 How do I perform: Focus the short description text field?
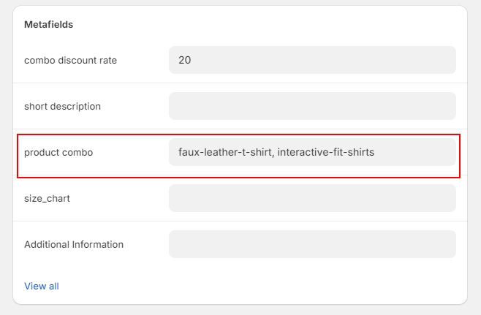312,106
